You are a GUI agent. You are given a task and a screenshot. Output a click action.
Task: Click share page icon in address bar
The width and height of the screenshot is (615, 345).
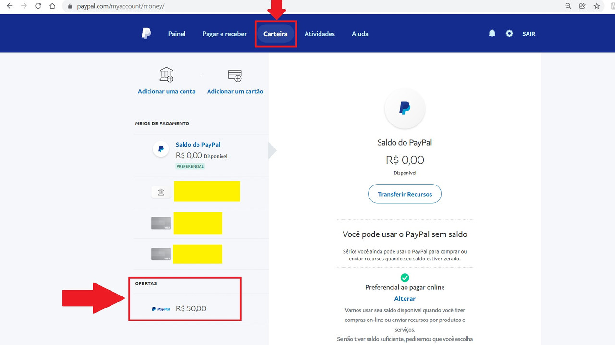[x=582, y=6]
